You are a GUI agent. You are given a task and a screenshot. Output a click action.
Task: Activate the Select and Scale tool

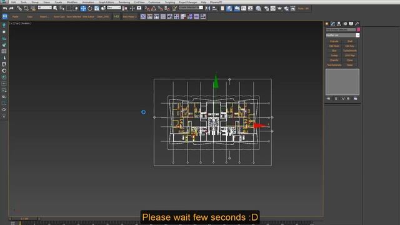click(x=97, y=8)
